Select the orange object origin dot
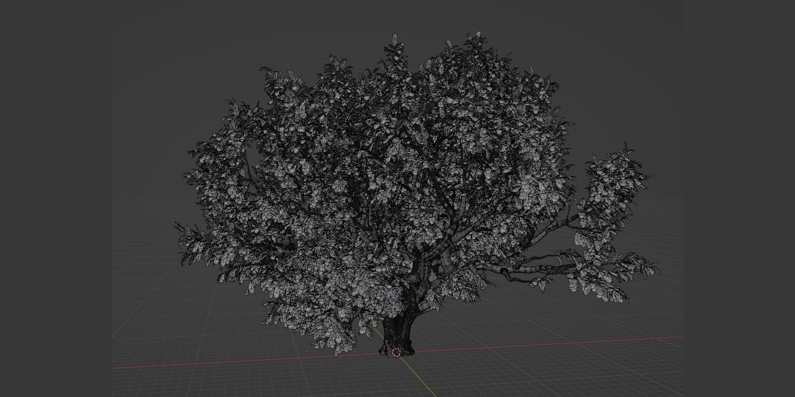The height and width of the screenshot is (397, 795). click(x=400, y=196)
